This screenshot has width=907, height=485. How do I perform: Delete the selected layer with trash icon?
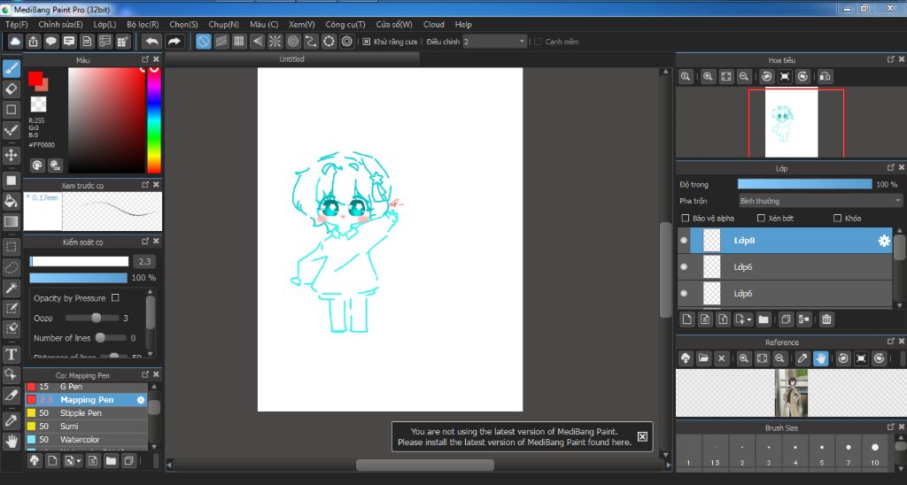pos(826,319)
